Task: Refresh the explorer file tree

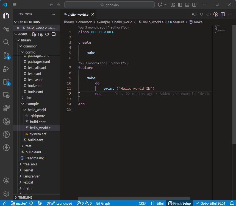Action: (47, 35)
